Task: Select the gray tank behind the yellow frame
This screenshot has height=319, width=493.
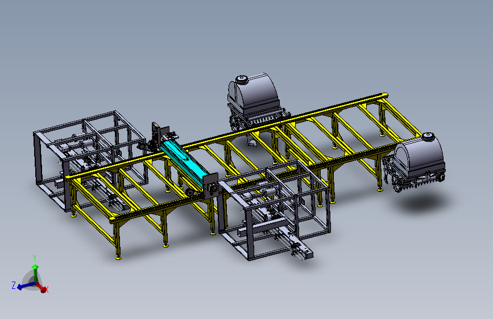Action: coord(253,96)
